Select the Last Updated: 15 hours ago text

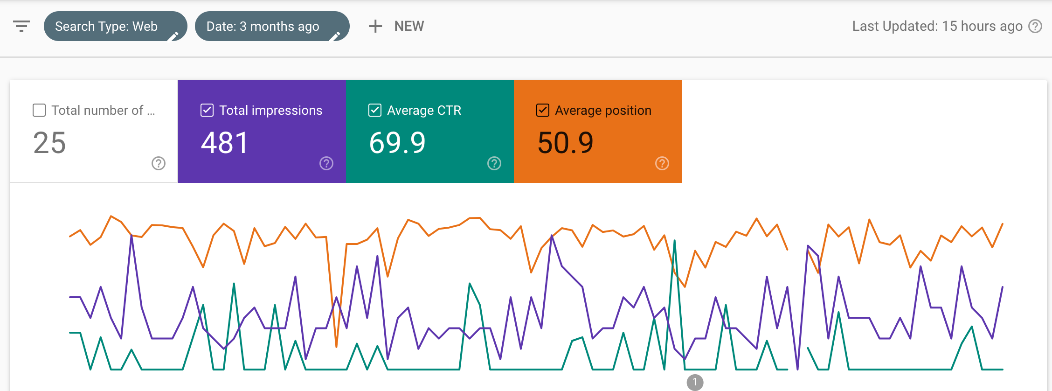tap(937, 26)
